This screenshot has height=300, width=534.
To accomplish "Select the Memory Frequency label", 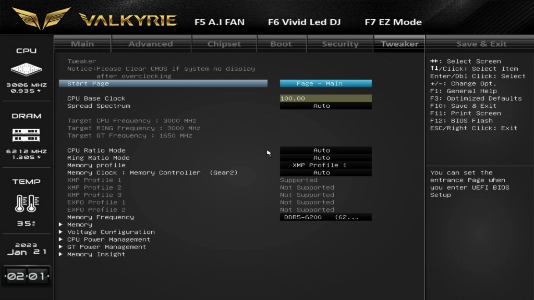I will click(x=101, y=217).
